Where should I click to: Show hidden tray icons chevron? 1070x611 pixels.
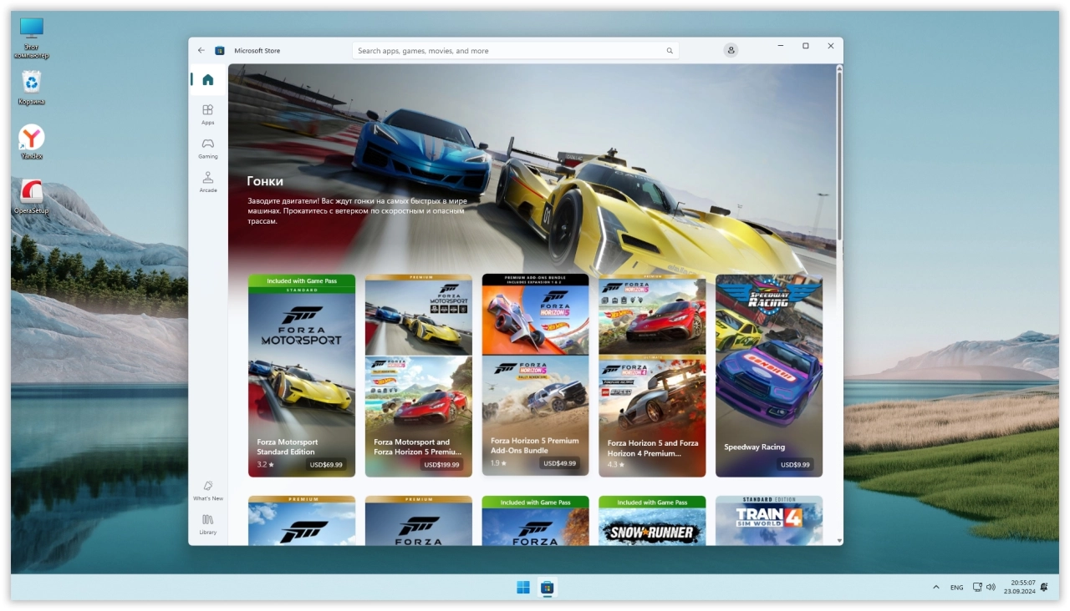pyautogui.click(x=936, y=588)
